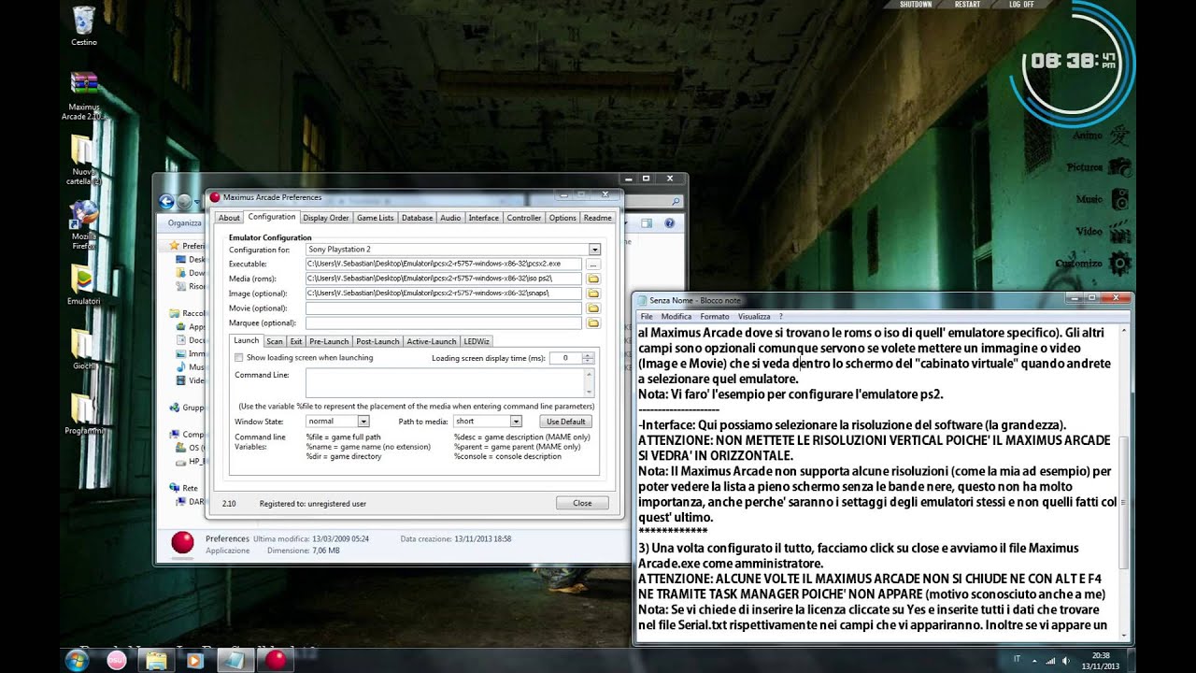Viewport: 1196px width, 673px height.
Task: Open the Maximus Arcade 2.10 archive icon
Action: (x=84, y=96)
